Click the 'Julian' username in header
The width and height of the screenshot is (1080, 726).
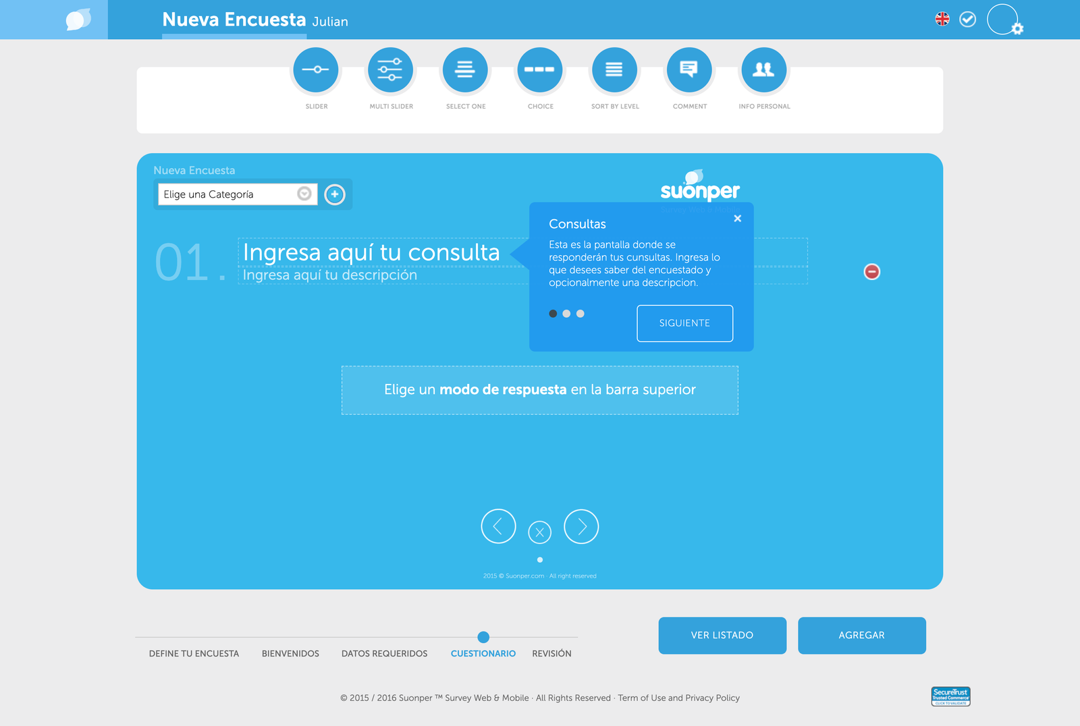coord(330,22)
